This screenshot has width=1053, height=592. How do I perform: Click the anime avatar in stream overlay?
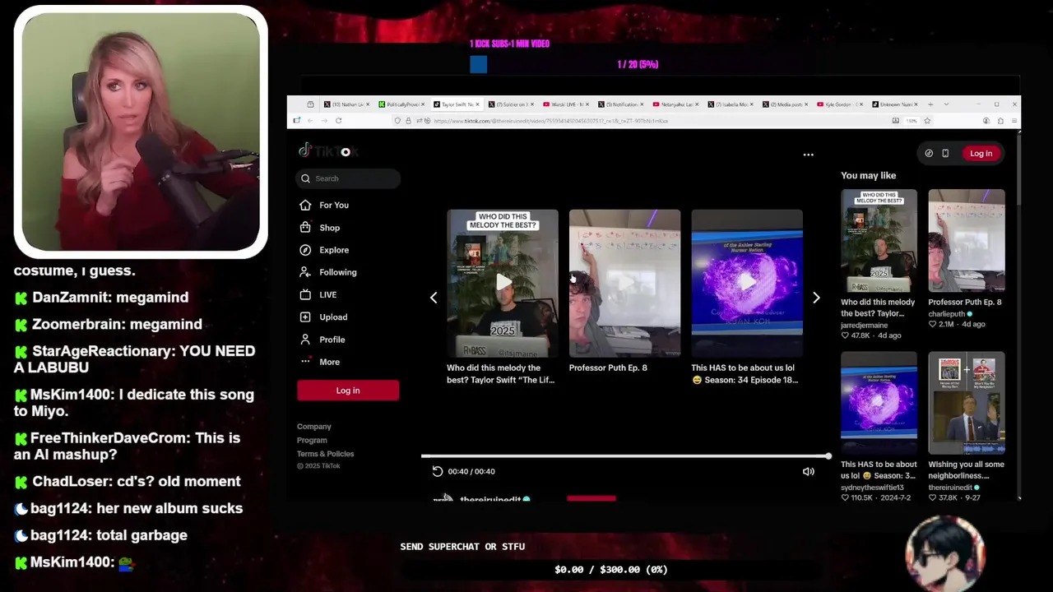[x=945, y=553]
